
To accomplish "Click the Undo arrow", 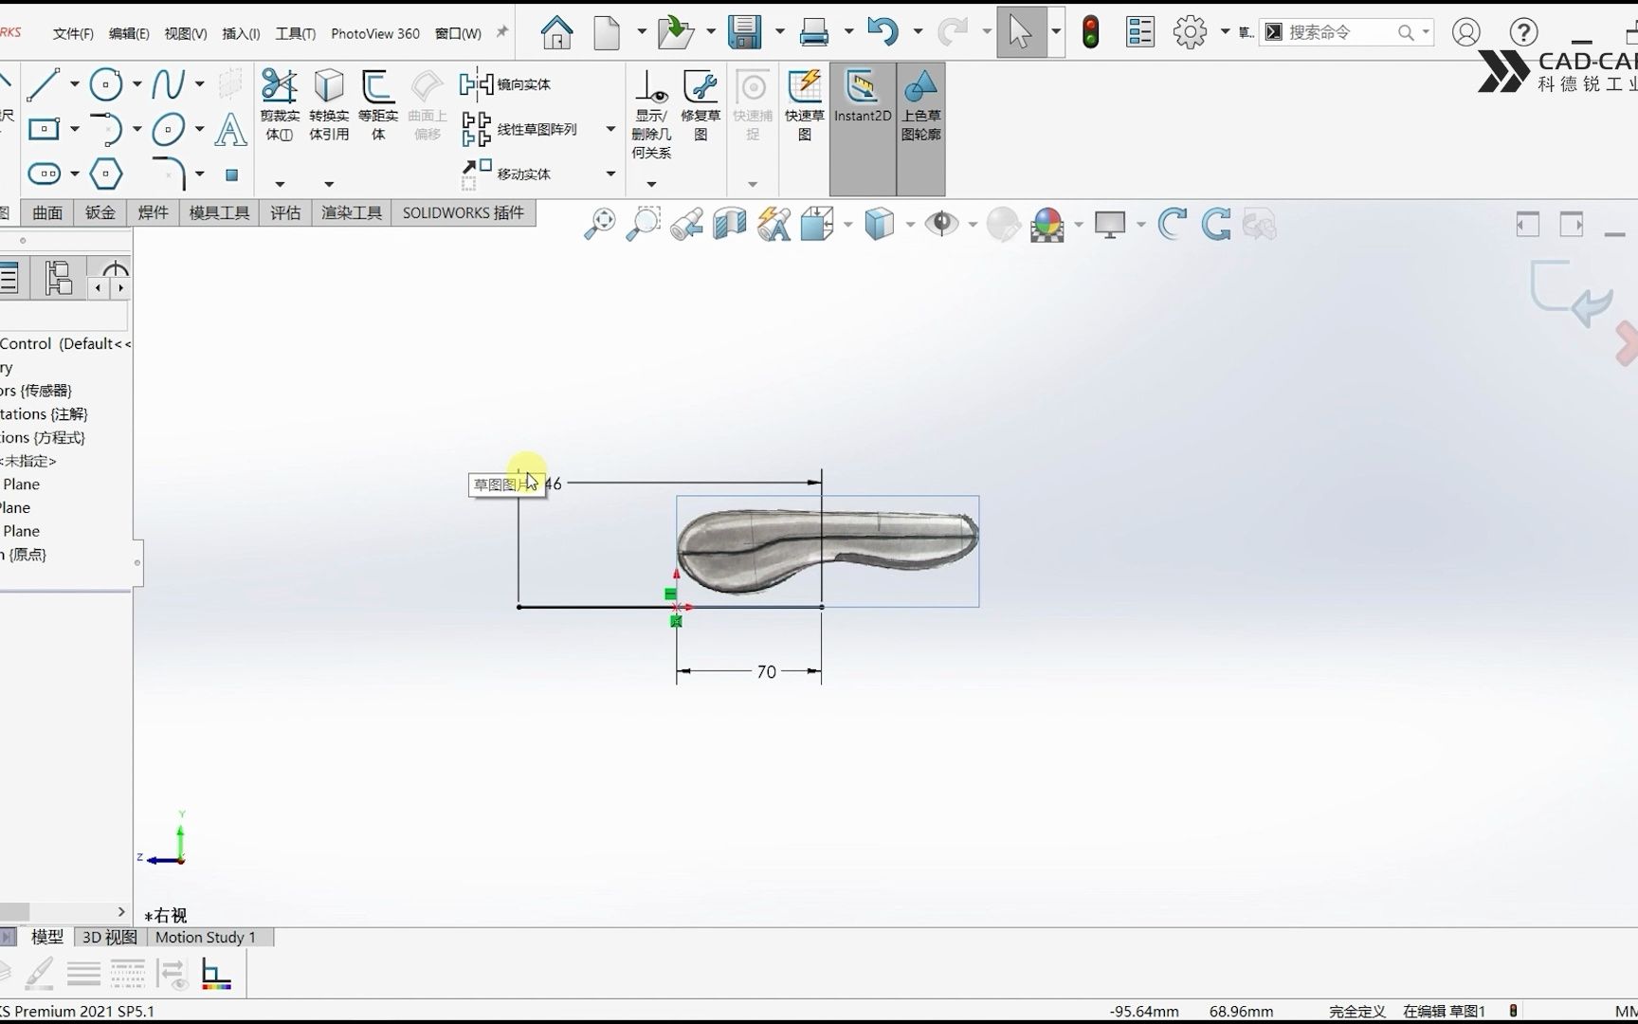I will click(883, 32).
